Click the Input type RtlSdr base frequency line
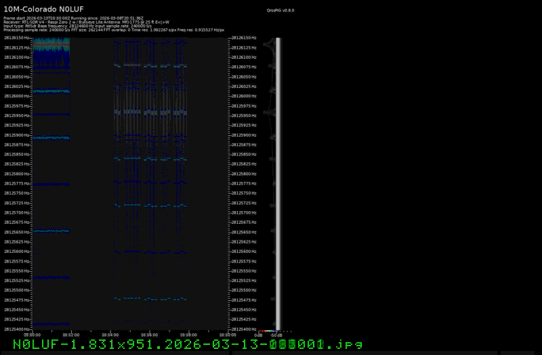Viewport: 542px width, 355px height. point(77,26)
